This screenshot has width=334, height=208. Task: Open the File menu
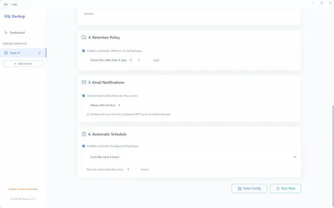(x=6, y=4)
